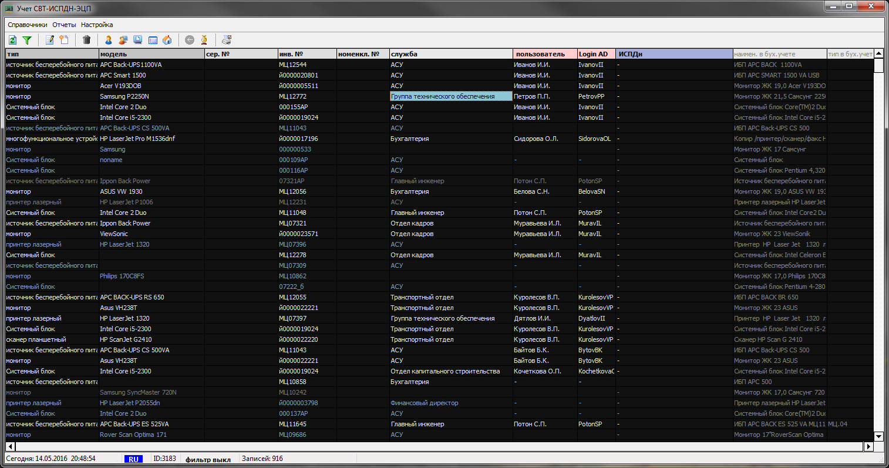Click the gold stamp seal icon
The height and width of the screenshot is (468, 889).
204,40
